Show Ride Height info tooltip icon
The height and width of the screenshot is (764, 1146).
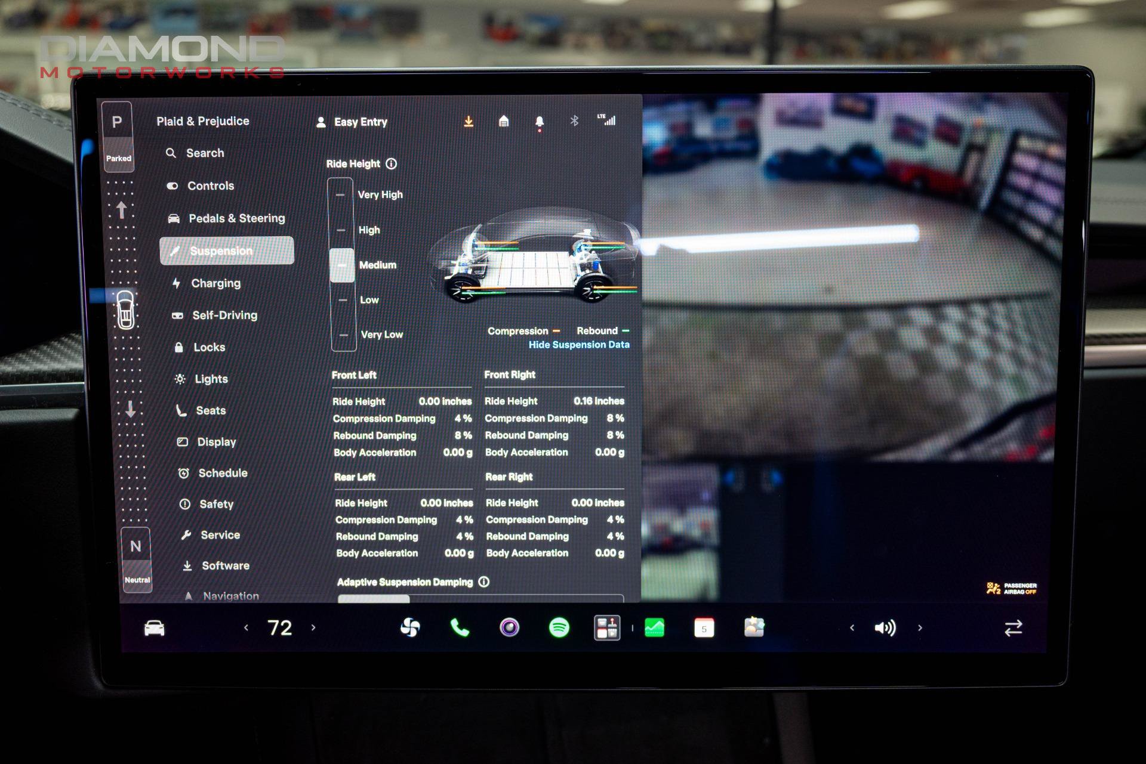[x=392, y=163]
